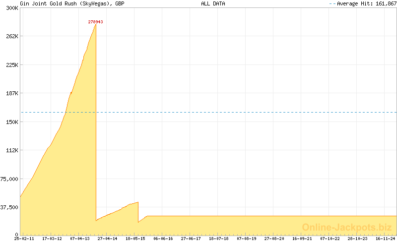Image resolution: width=397 pixels, height=243 pixels.
Task: Select the 150K y-axis label
Action: 12,122
